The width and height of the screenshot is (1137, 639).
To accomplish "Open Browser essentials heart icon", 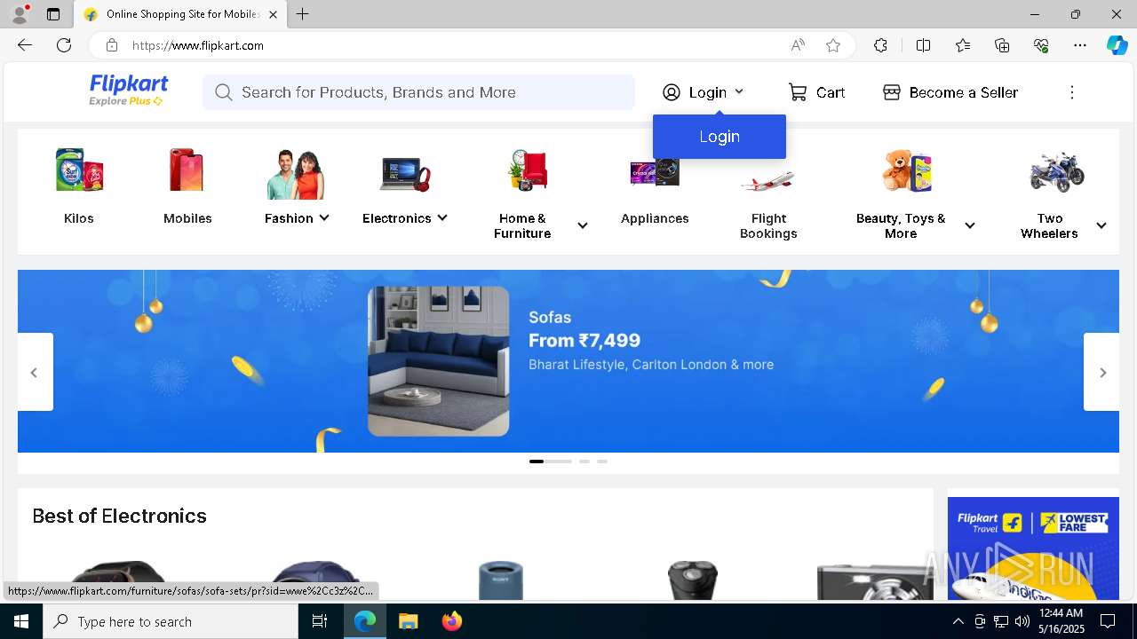I will [1041, 45].
